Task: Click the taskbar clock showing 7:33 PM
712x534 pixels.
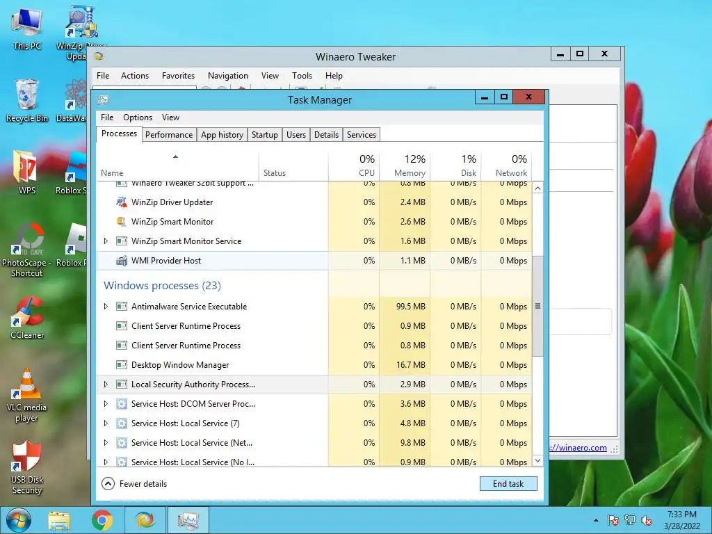Action: pos(681,520)
